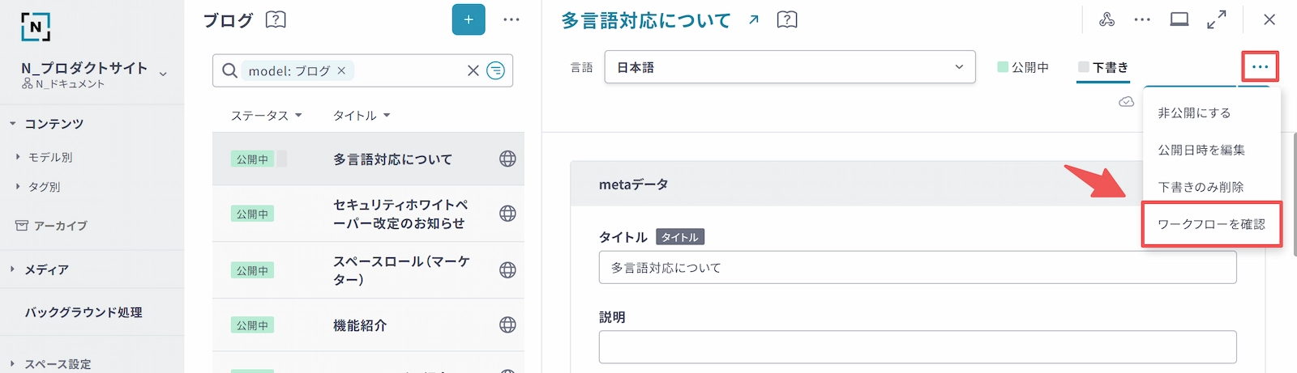Click the blue plus add content button
Viewport: 1297px width, 373px height.
point(469,19)
